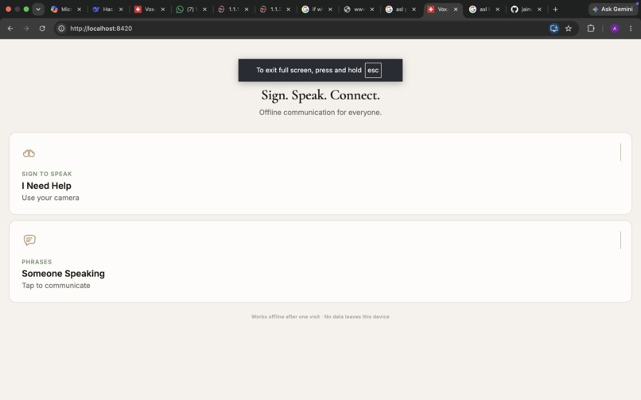Bookmark this page with the star icon
The image size is (641, 400).
(569, 29)
